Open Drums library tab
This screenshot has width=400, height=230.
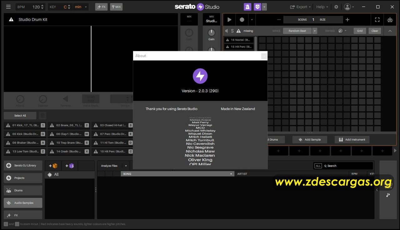(23, 191)
